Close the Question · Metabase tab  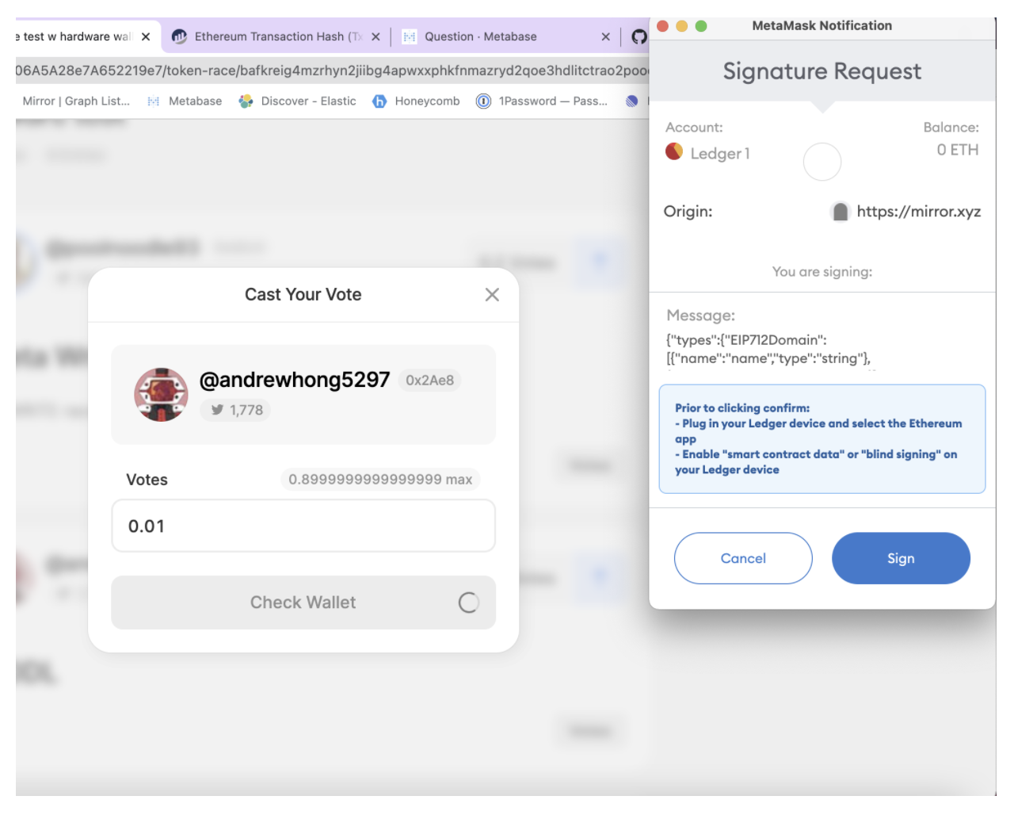pos(606,36)
